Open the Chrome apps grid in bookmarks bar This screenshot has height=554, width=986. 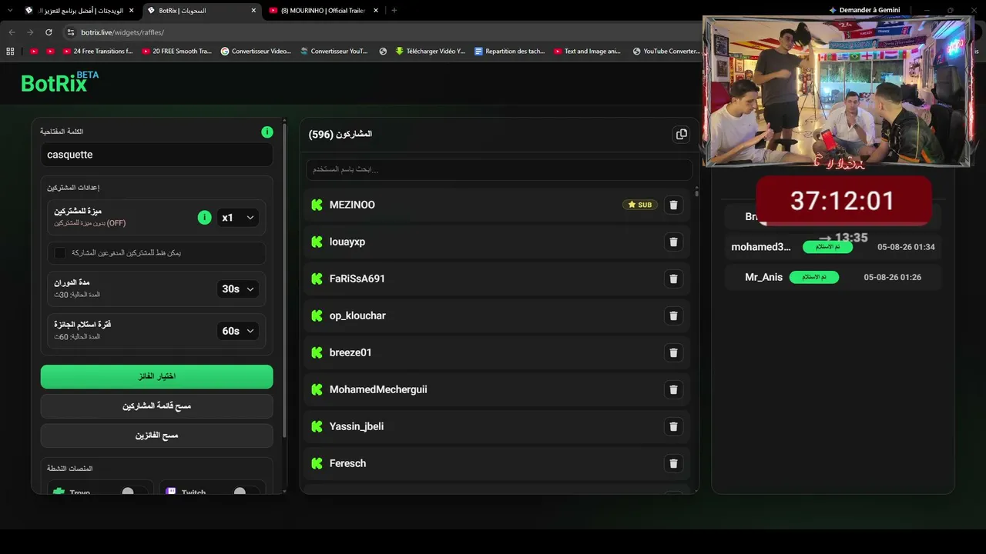point(10,52)
